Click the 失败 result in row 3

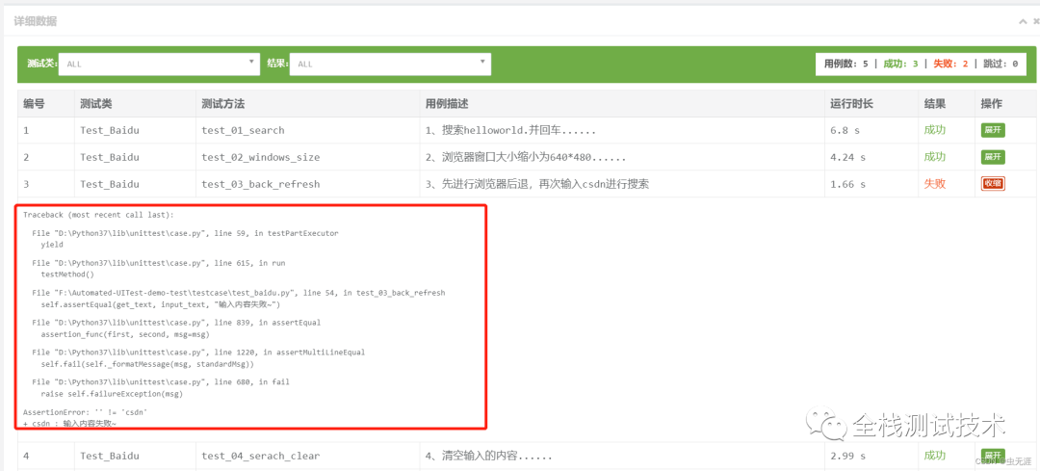tap(934, 184)
